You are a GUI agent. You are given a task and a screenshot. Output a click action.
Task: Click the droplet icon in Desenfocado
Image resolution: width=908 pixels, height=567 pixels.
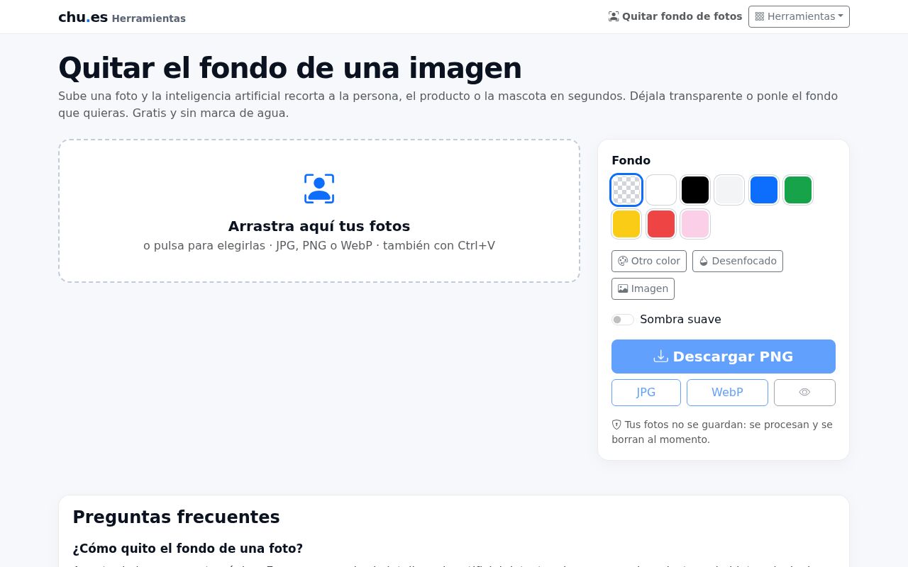pos(704,261)
